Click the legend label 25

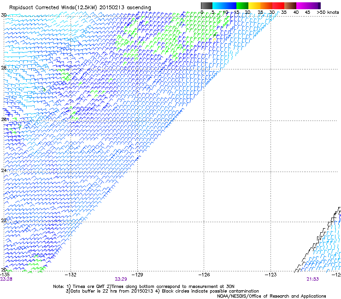[260, 12]
